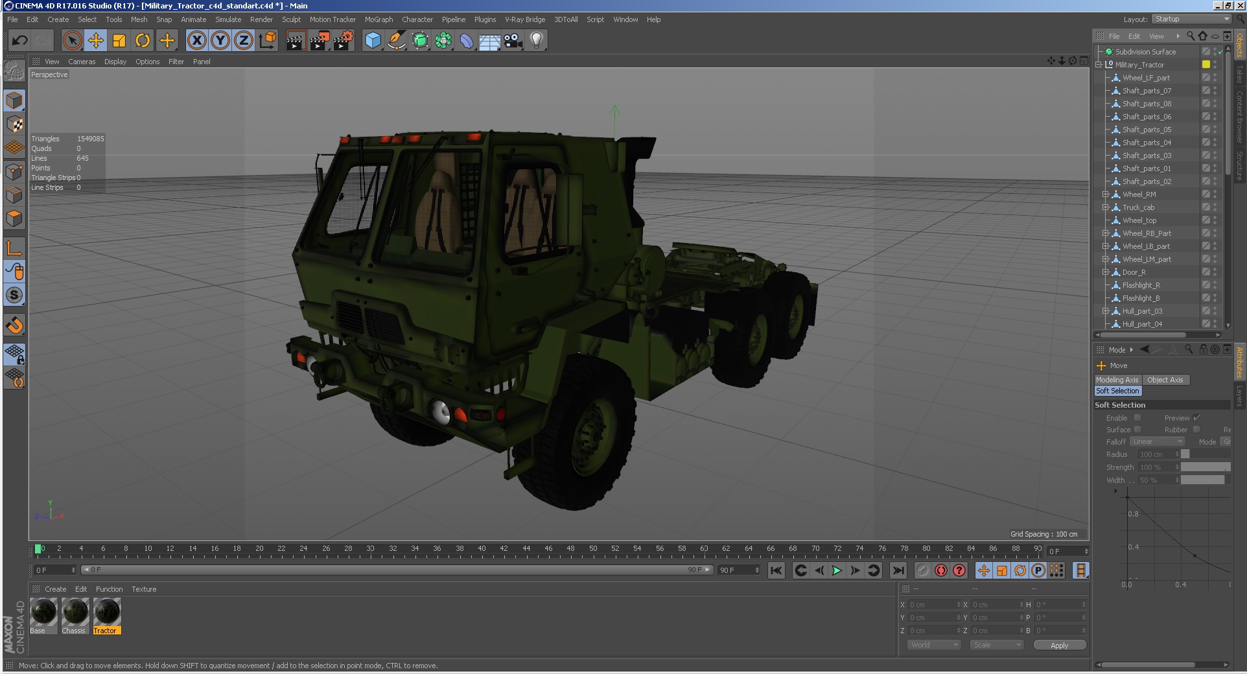Go to end of animation
Screen dimensions: 1247x674
898,570
